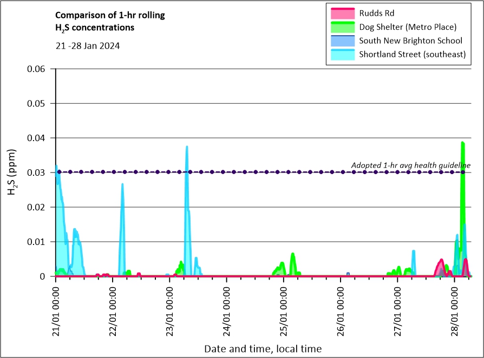The width and height of the screenshot is (484, 358).
Task: Click the Date and time, local time axis title
Action: (x=263, y=349)
